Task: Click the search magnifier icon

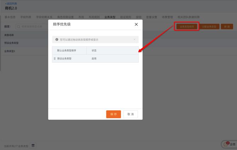Action: 18,27
